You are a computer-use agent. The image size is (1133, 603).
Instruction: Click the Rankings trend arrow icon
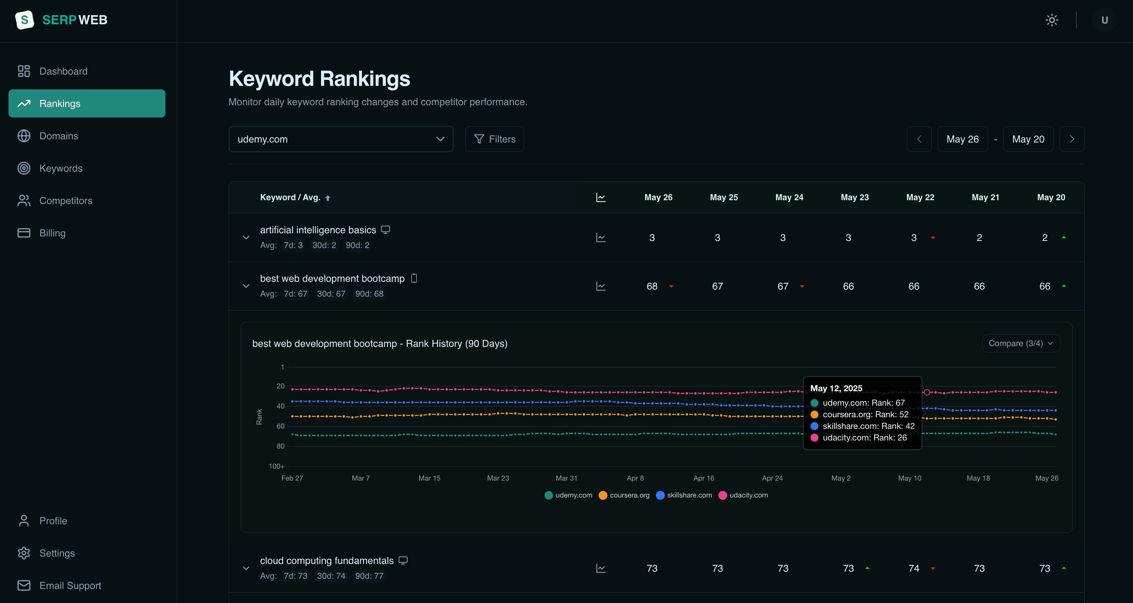(x=24, y=104)
